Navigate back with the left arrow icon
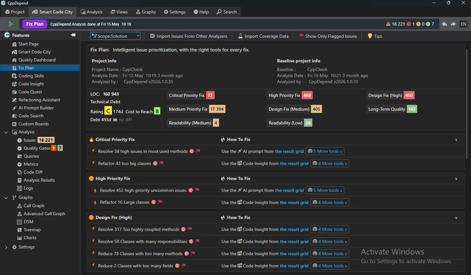 [x=444, y=24]
